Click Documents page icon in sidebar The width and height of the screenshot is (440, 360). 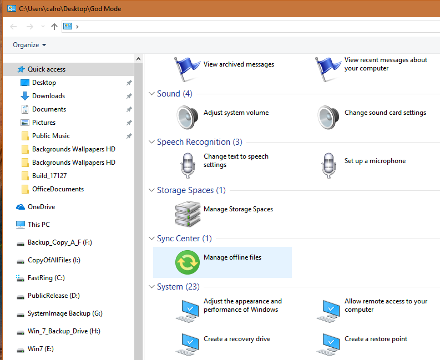tap(25, 109)
